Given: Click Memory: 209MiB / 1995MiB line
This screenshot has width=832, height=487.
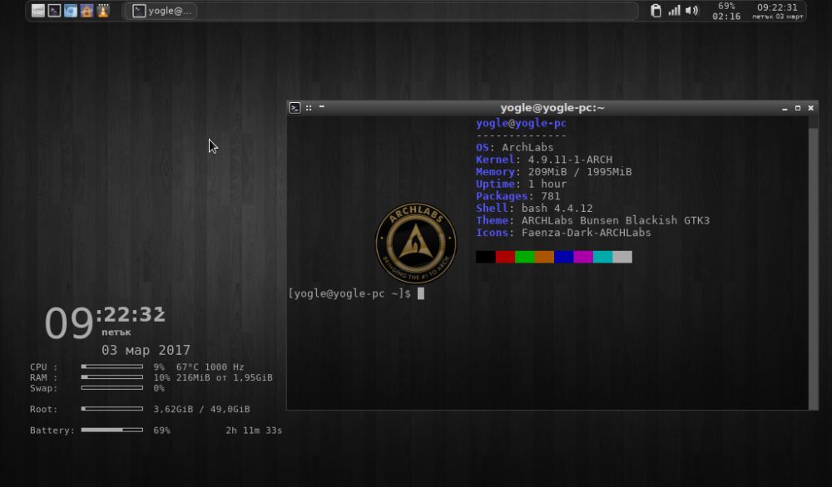Looking at the screenshot, I should 554,172.
